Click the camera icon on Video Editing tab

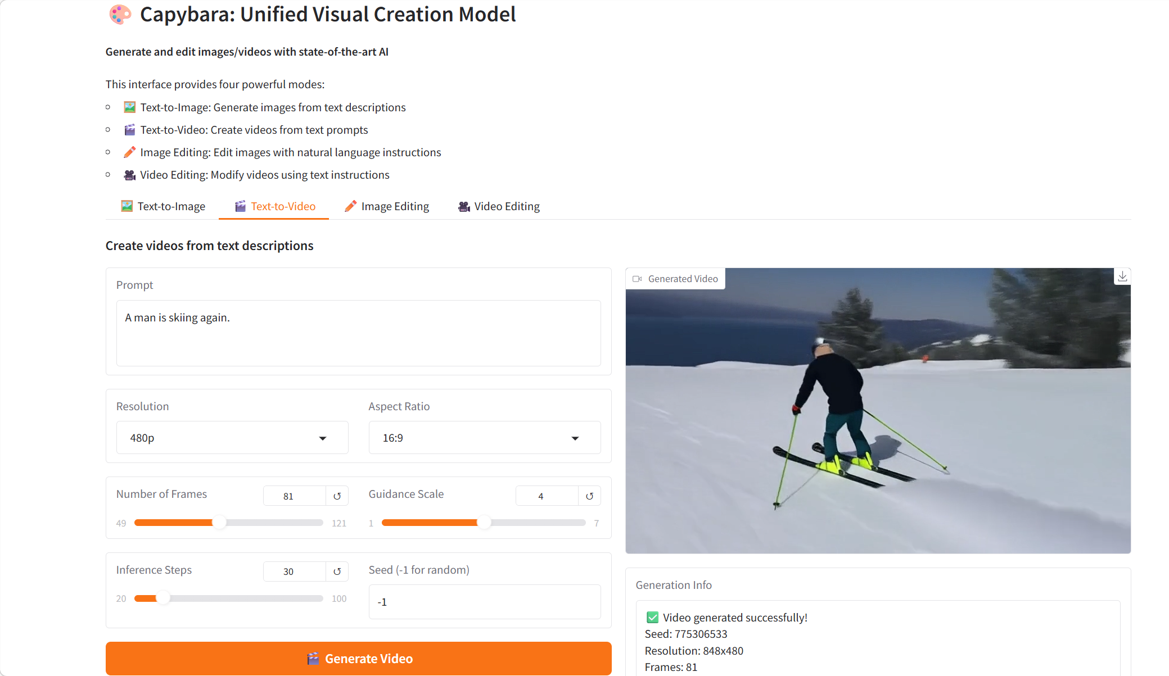[x=464, y=206]
